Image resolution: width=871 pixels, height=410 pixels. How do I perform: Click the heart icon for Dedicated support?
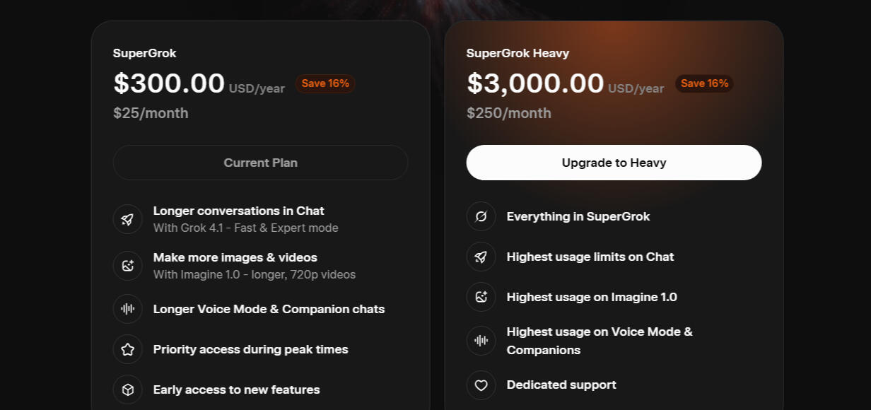481,385
